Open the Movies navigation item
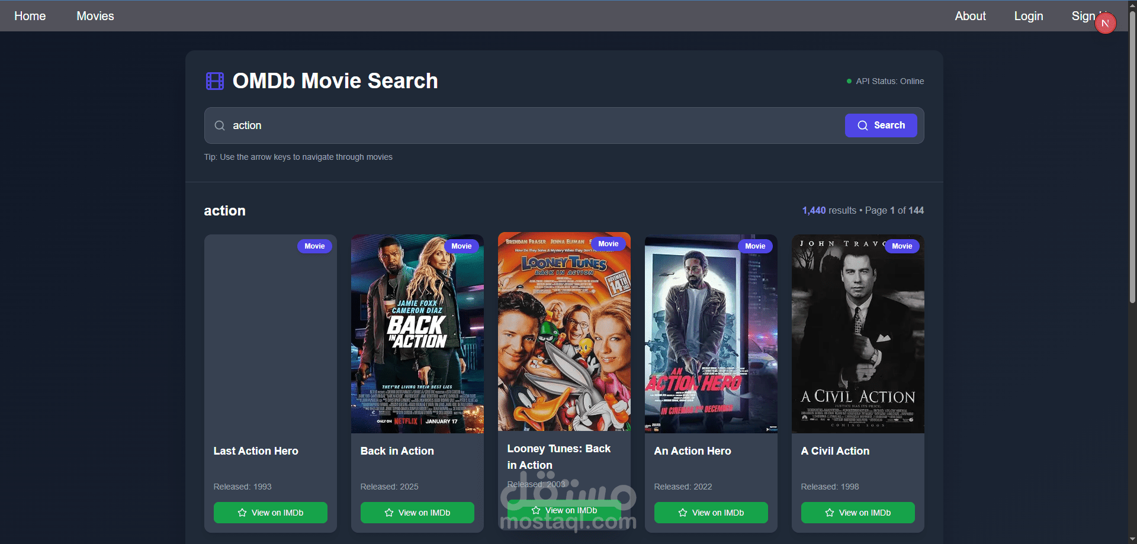Viewport: 1137px width, 544px height. pyautogui.click(x=95, y=16)
